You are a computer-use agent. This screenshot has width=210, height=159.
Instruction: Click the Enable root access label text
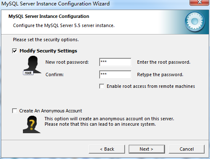pyautogui.click(x=151, y=86)
